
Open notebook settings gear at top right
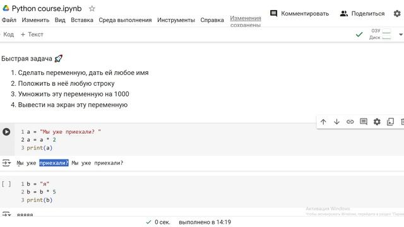tap(397, 13)
